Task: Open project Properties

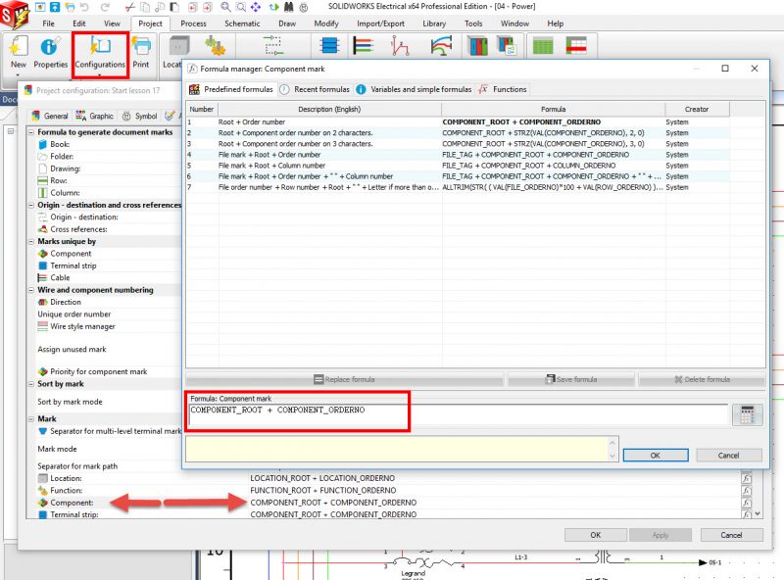Action: pyautogui.click(x=50, y=52)
